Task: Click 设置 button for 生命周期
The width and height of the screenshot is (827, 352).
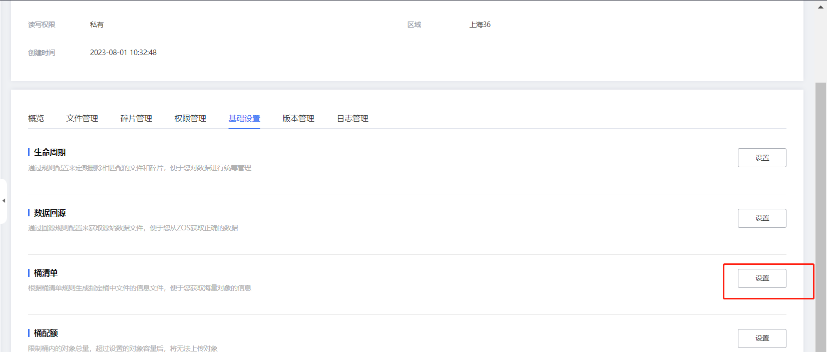Action: click(x=761, y=158)
